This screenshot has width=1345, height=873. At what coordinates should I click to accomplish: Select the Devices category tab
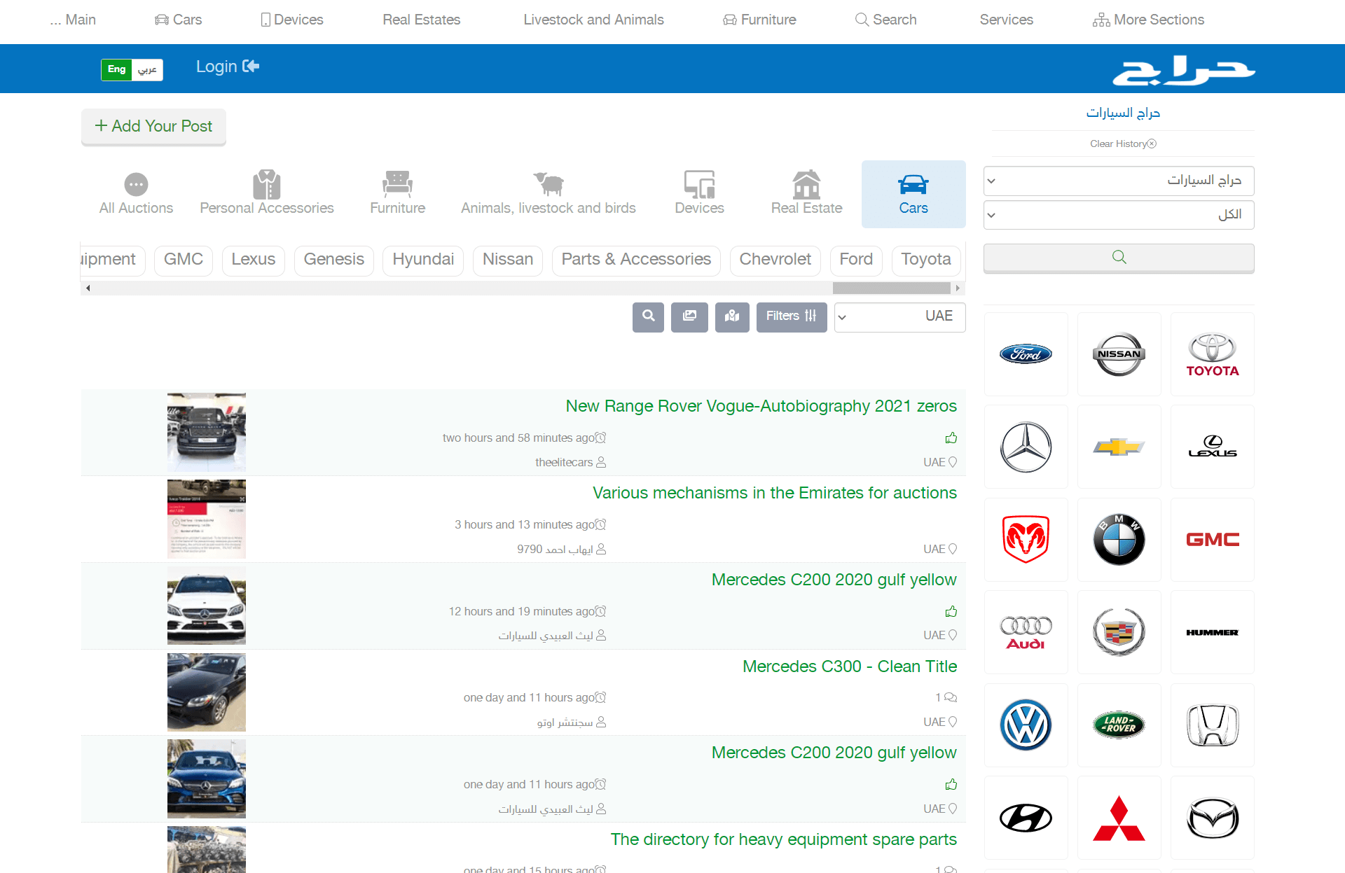tap(699, 194)
